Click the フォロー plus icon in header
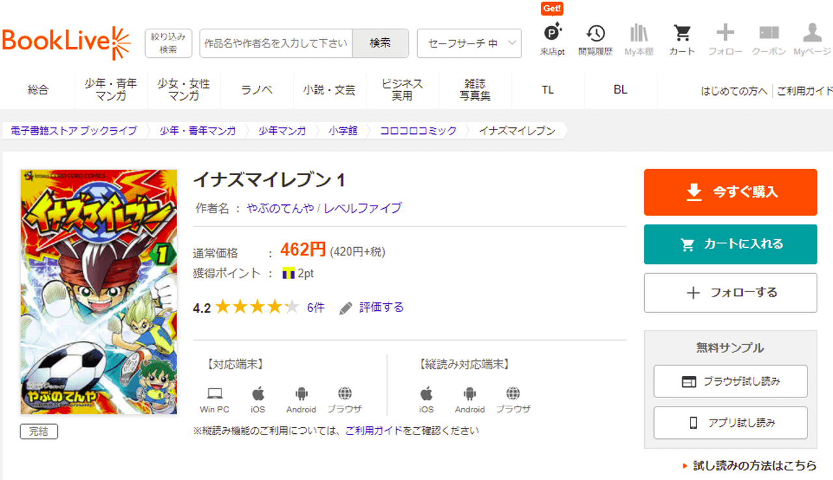This screenshot has height=480, width=833. pos(725,39)
